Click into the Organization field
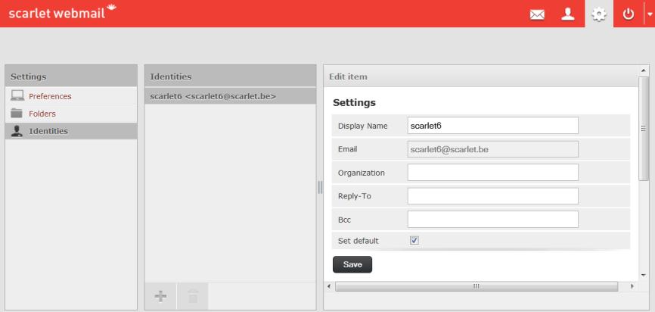 click(493, 173)
